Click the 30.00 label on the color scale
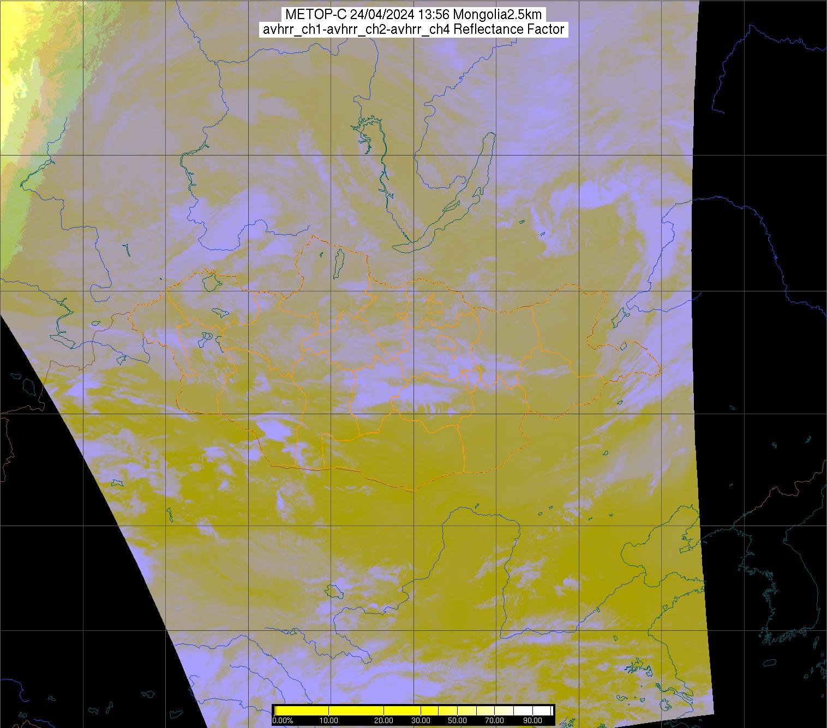Viewport: 827px width, 728px height. 420,720
